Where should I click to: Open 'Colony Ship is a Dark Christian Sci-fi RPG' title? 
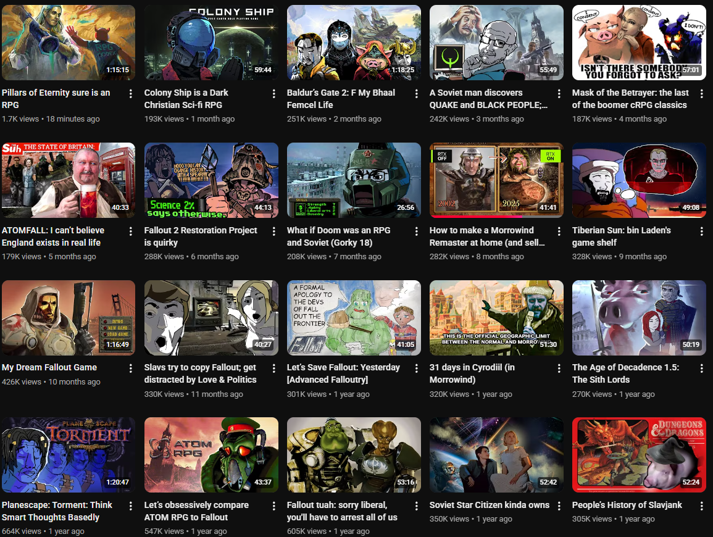point(186,99)
